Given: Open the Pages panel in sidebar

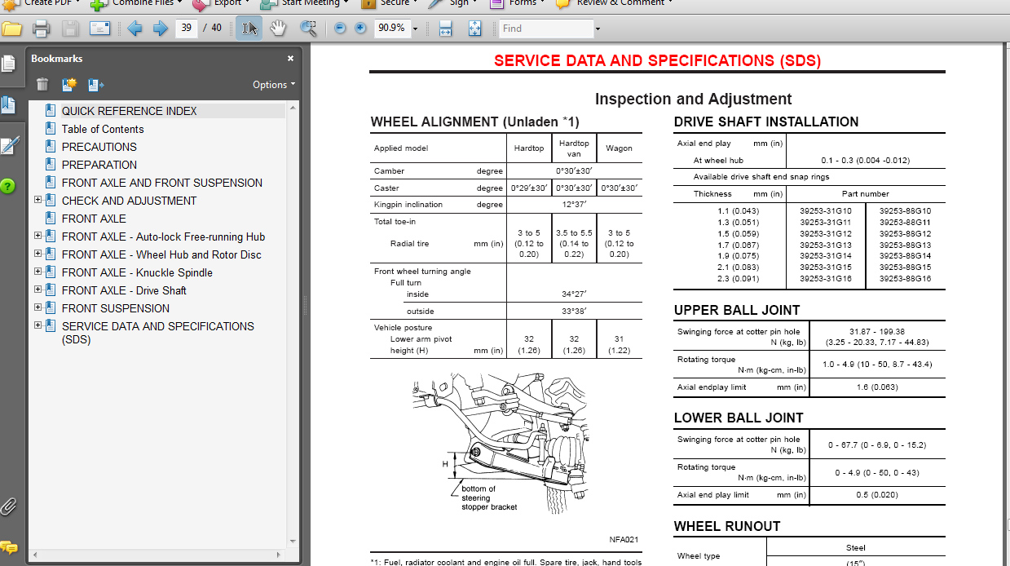Looking at the screenshot, I should pos(8,64).
